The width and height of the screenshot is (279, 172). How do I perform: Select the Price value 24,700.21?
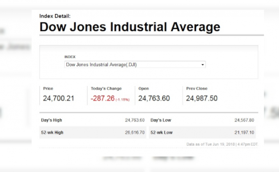[59, 98]
